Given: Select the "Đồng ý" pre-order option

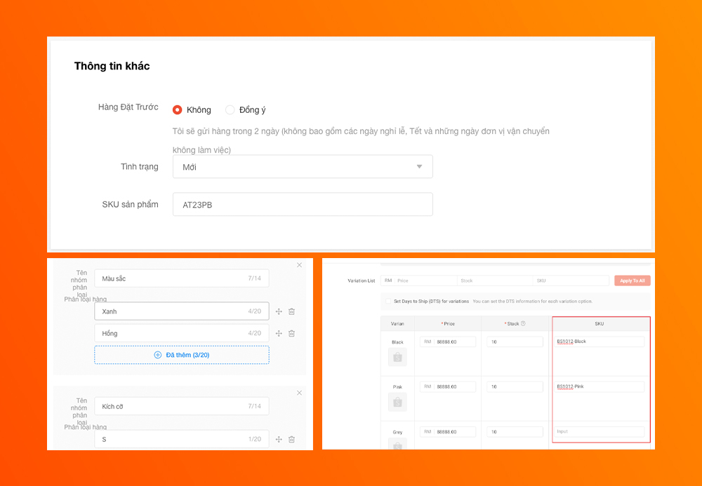Looking at the screenshot, I should point(230,109).
